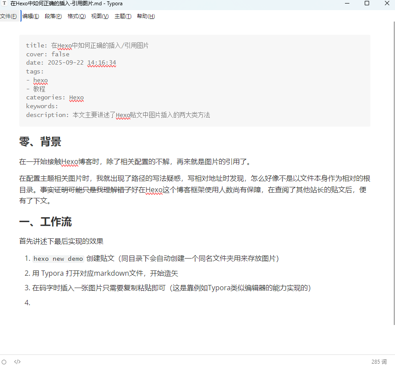Open the 视图 menu

tap(100, 16)
